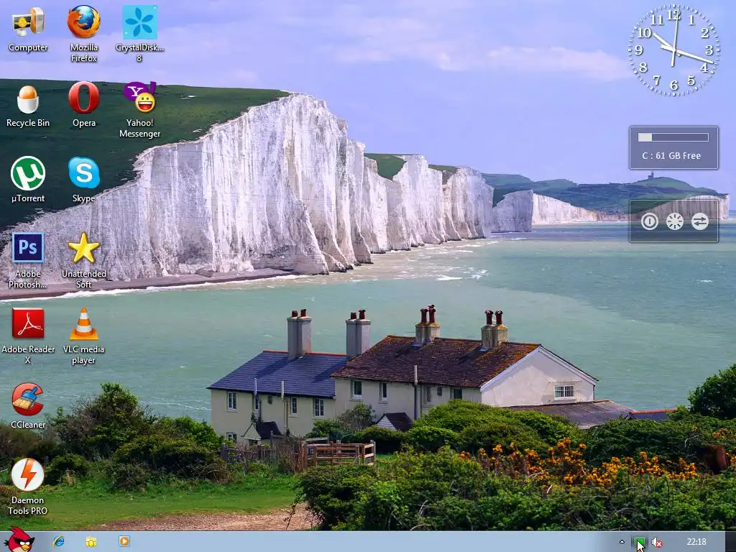Click the C: 61 GB Free drive gadget
The width and height of the screenshot is (736, 552).
[673, 147]
